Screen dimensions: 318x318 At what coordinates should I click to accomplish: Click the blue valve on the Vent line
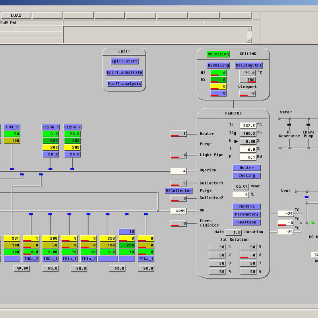(306, 197)
